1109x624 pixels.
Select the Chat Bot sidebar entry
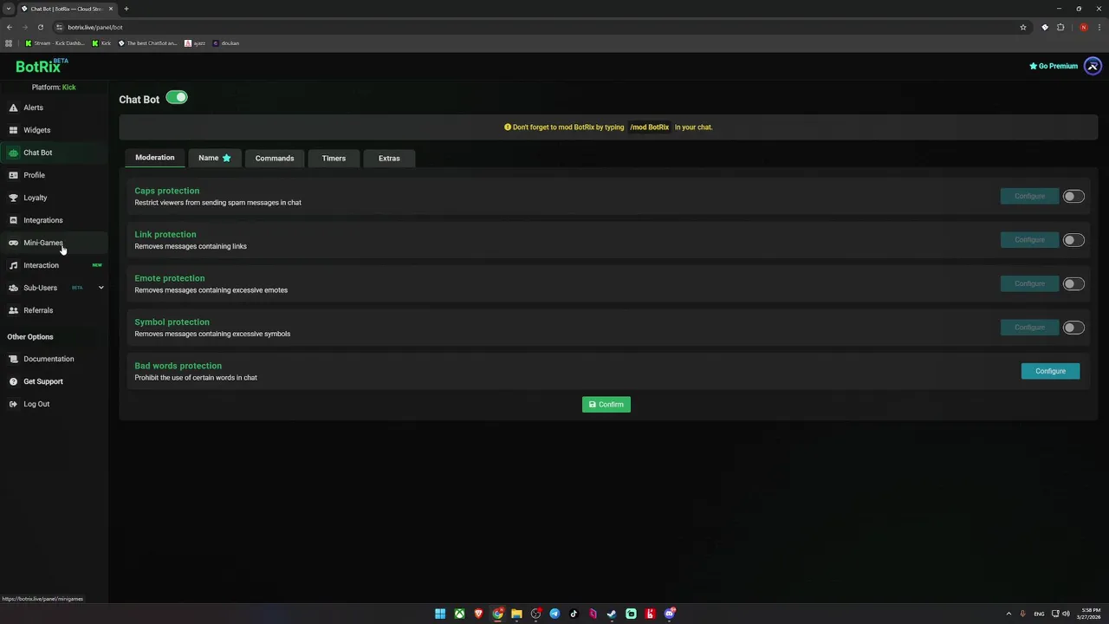(37, 153)
